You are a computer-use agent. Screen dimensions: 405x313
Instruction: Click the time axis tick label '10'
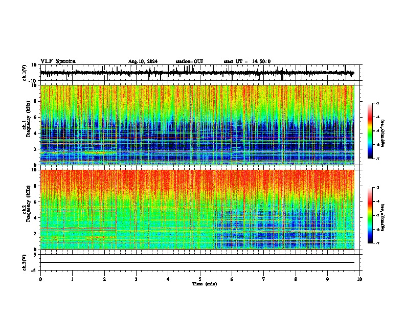(x=359, y=279)
